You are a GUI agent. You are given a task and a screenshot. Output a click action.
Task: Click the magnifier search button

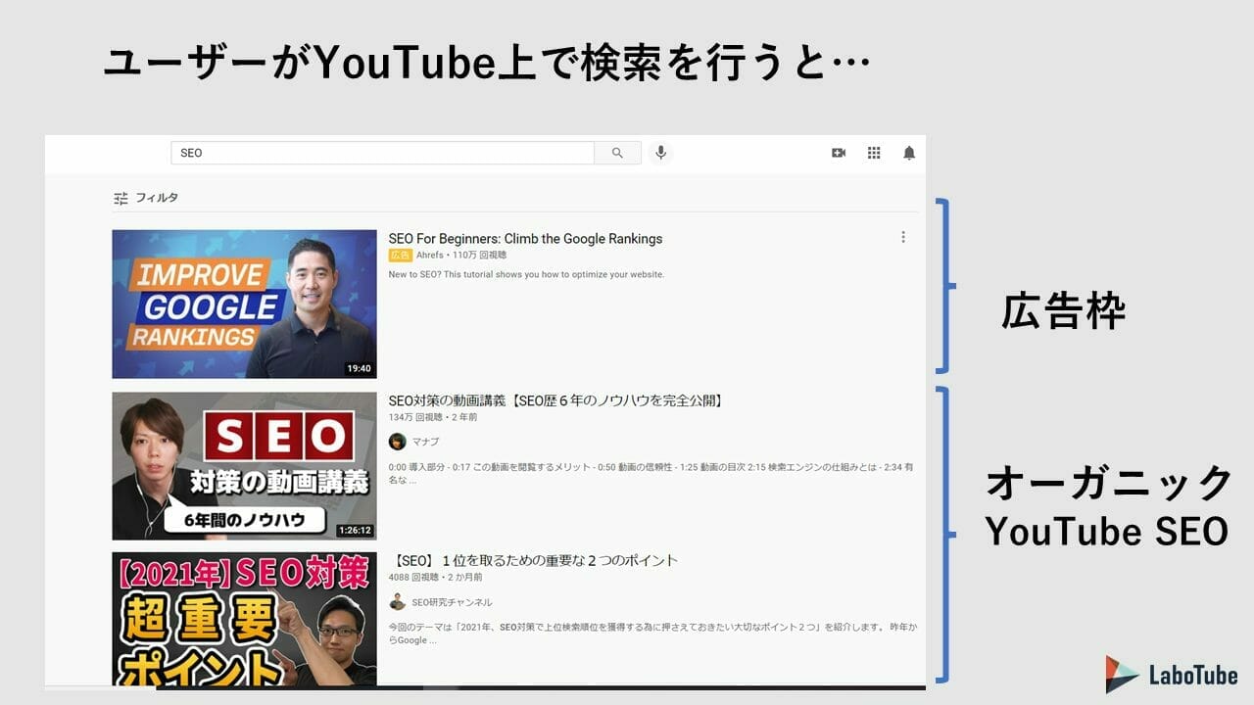coord(617,153)
